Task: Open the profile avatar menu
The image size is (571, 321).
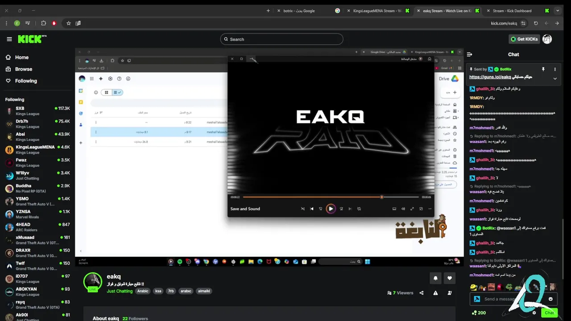Action: [x=547, y=39]
